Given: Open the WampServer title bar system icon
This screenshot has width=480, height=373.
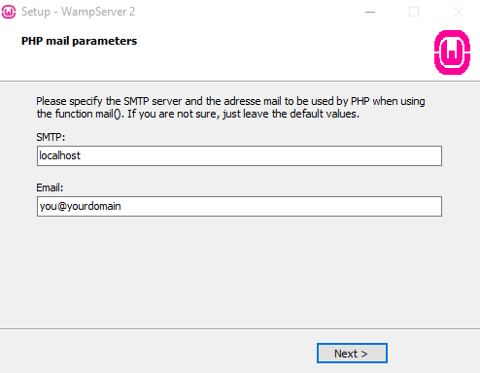Looking at the screenshot, I should pyautogui.click(x=9, y=12).
